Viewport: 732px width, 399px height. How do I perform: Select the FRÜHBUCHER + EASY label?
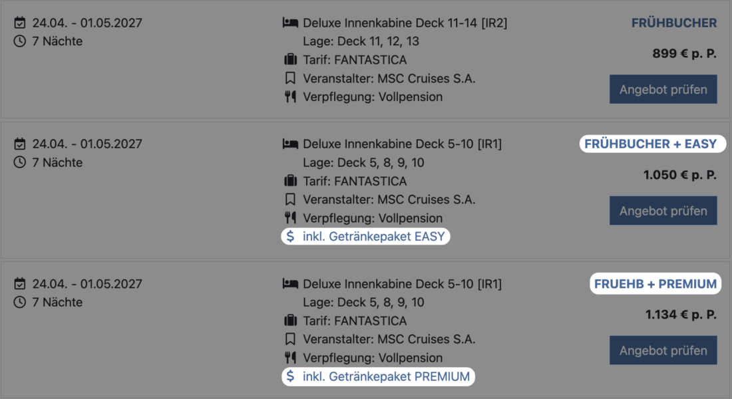point(650,144)
